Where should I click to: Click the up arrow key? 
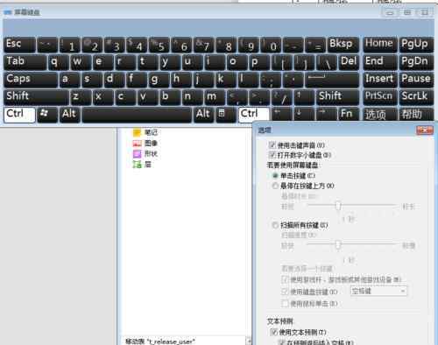[304, 97]
